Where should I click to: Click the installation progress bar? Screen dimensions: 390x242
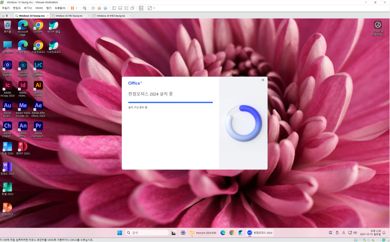click(x=170, y=102)
